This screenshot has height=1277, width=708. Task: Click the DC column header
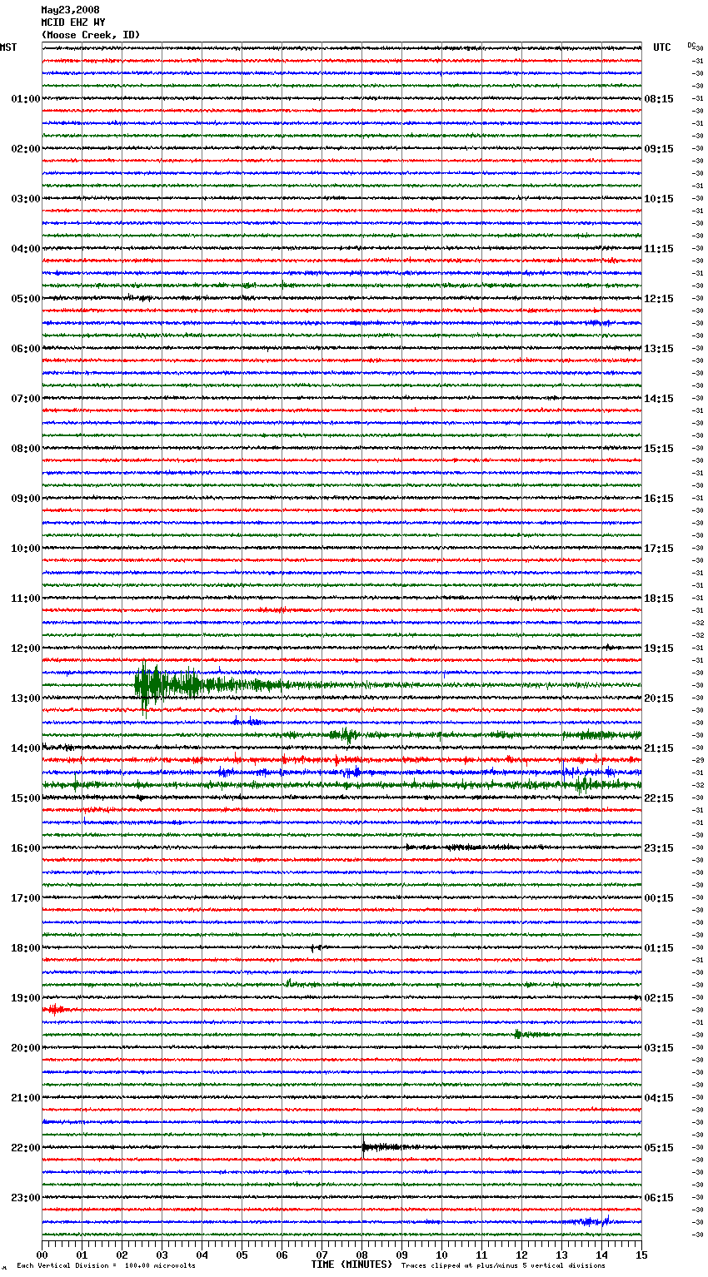(691, 45)
